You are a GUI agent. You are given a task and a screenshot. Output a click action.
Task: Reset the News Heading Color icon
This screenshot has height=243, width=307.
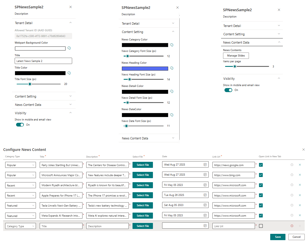click(172, 68)
